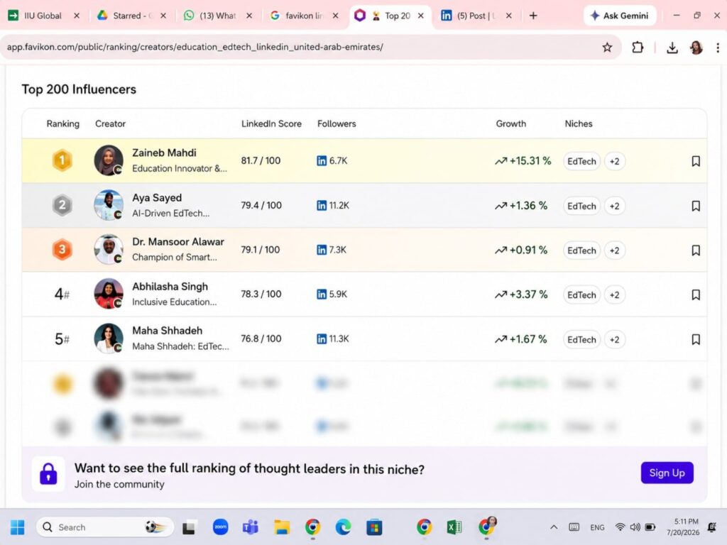727x545 pixels.
Task: Launch Zoom from the taskbar
Action: click(220, 527)
